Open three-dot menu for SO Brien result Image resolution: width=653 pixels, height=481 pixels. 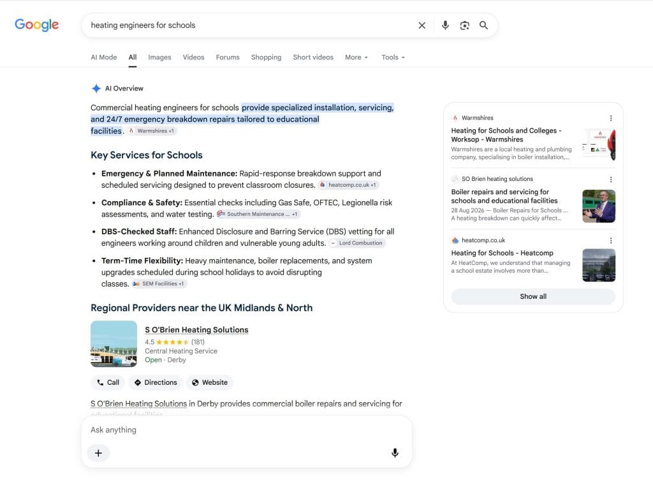coord(610,179)
